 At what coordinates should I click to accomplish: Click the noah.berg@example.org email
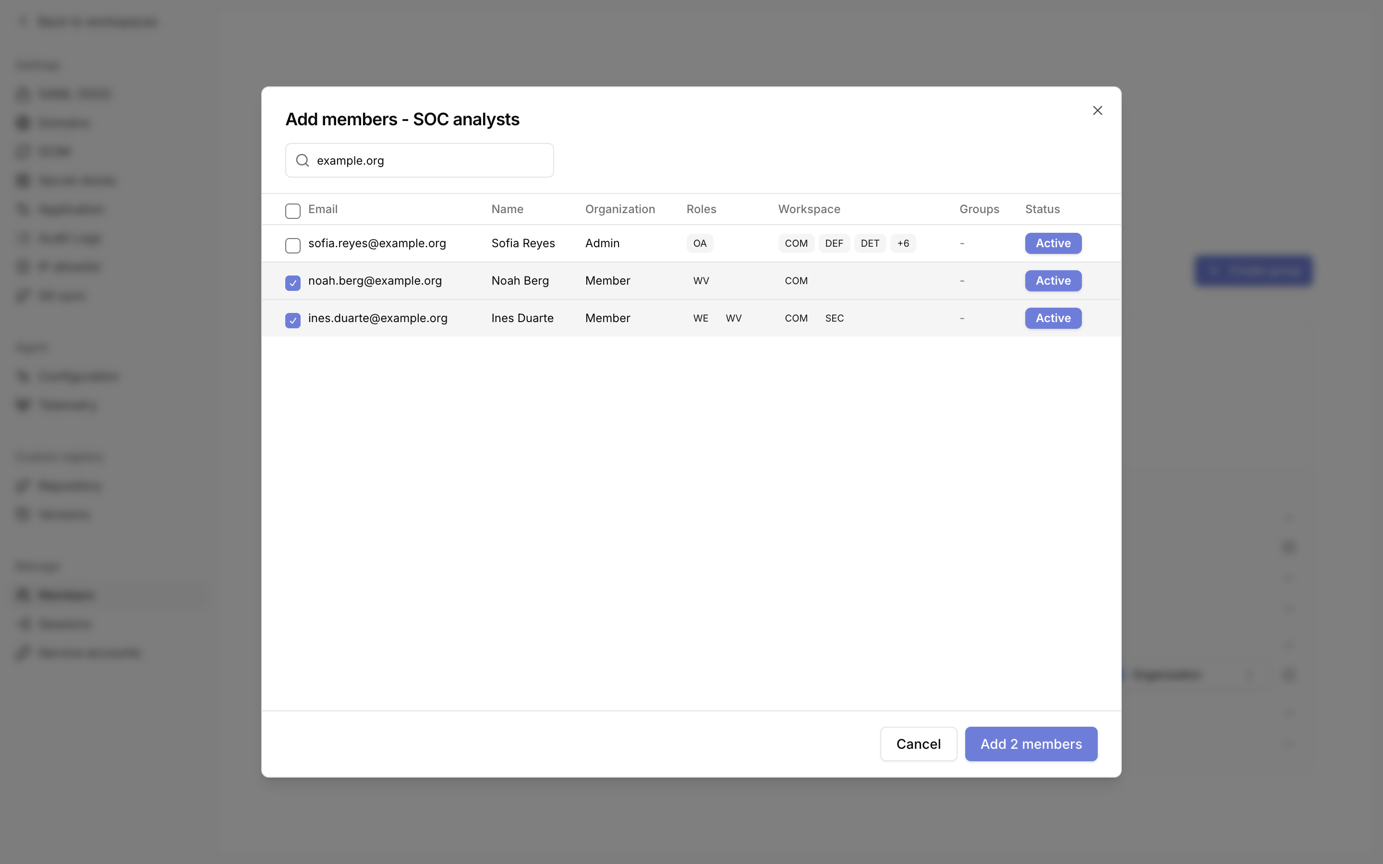375,281
